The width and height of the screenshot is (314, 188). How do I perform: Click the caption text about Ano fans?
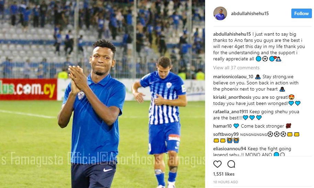point(259,46)
